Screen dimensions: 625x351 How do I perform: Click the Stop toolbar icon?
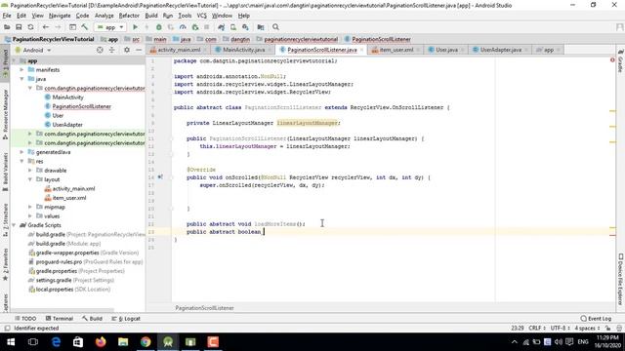click(206, 27)
